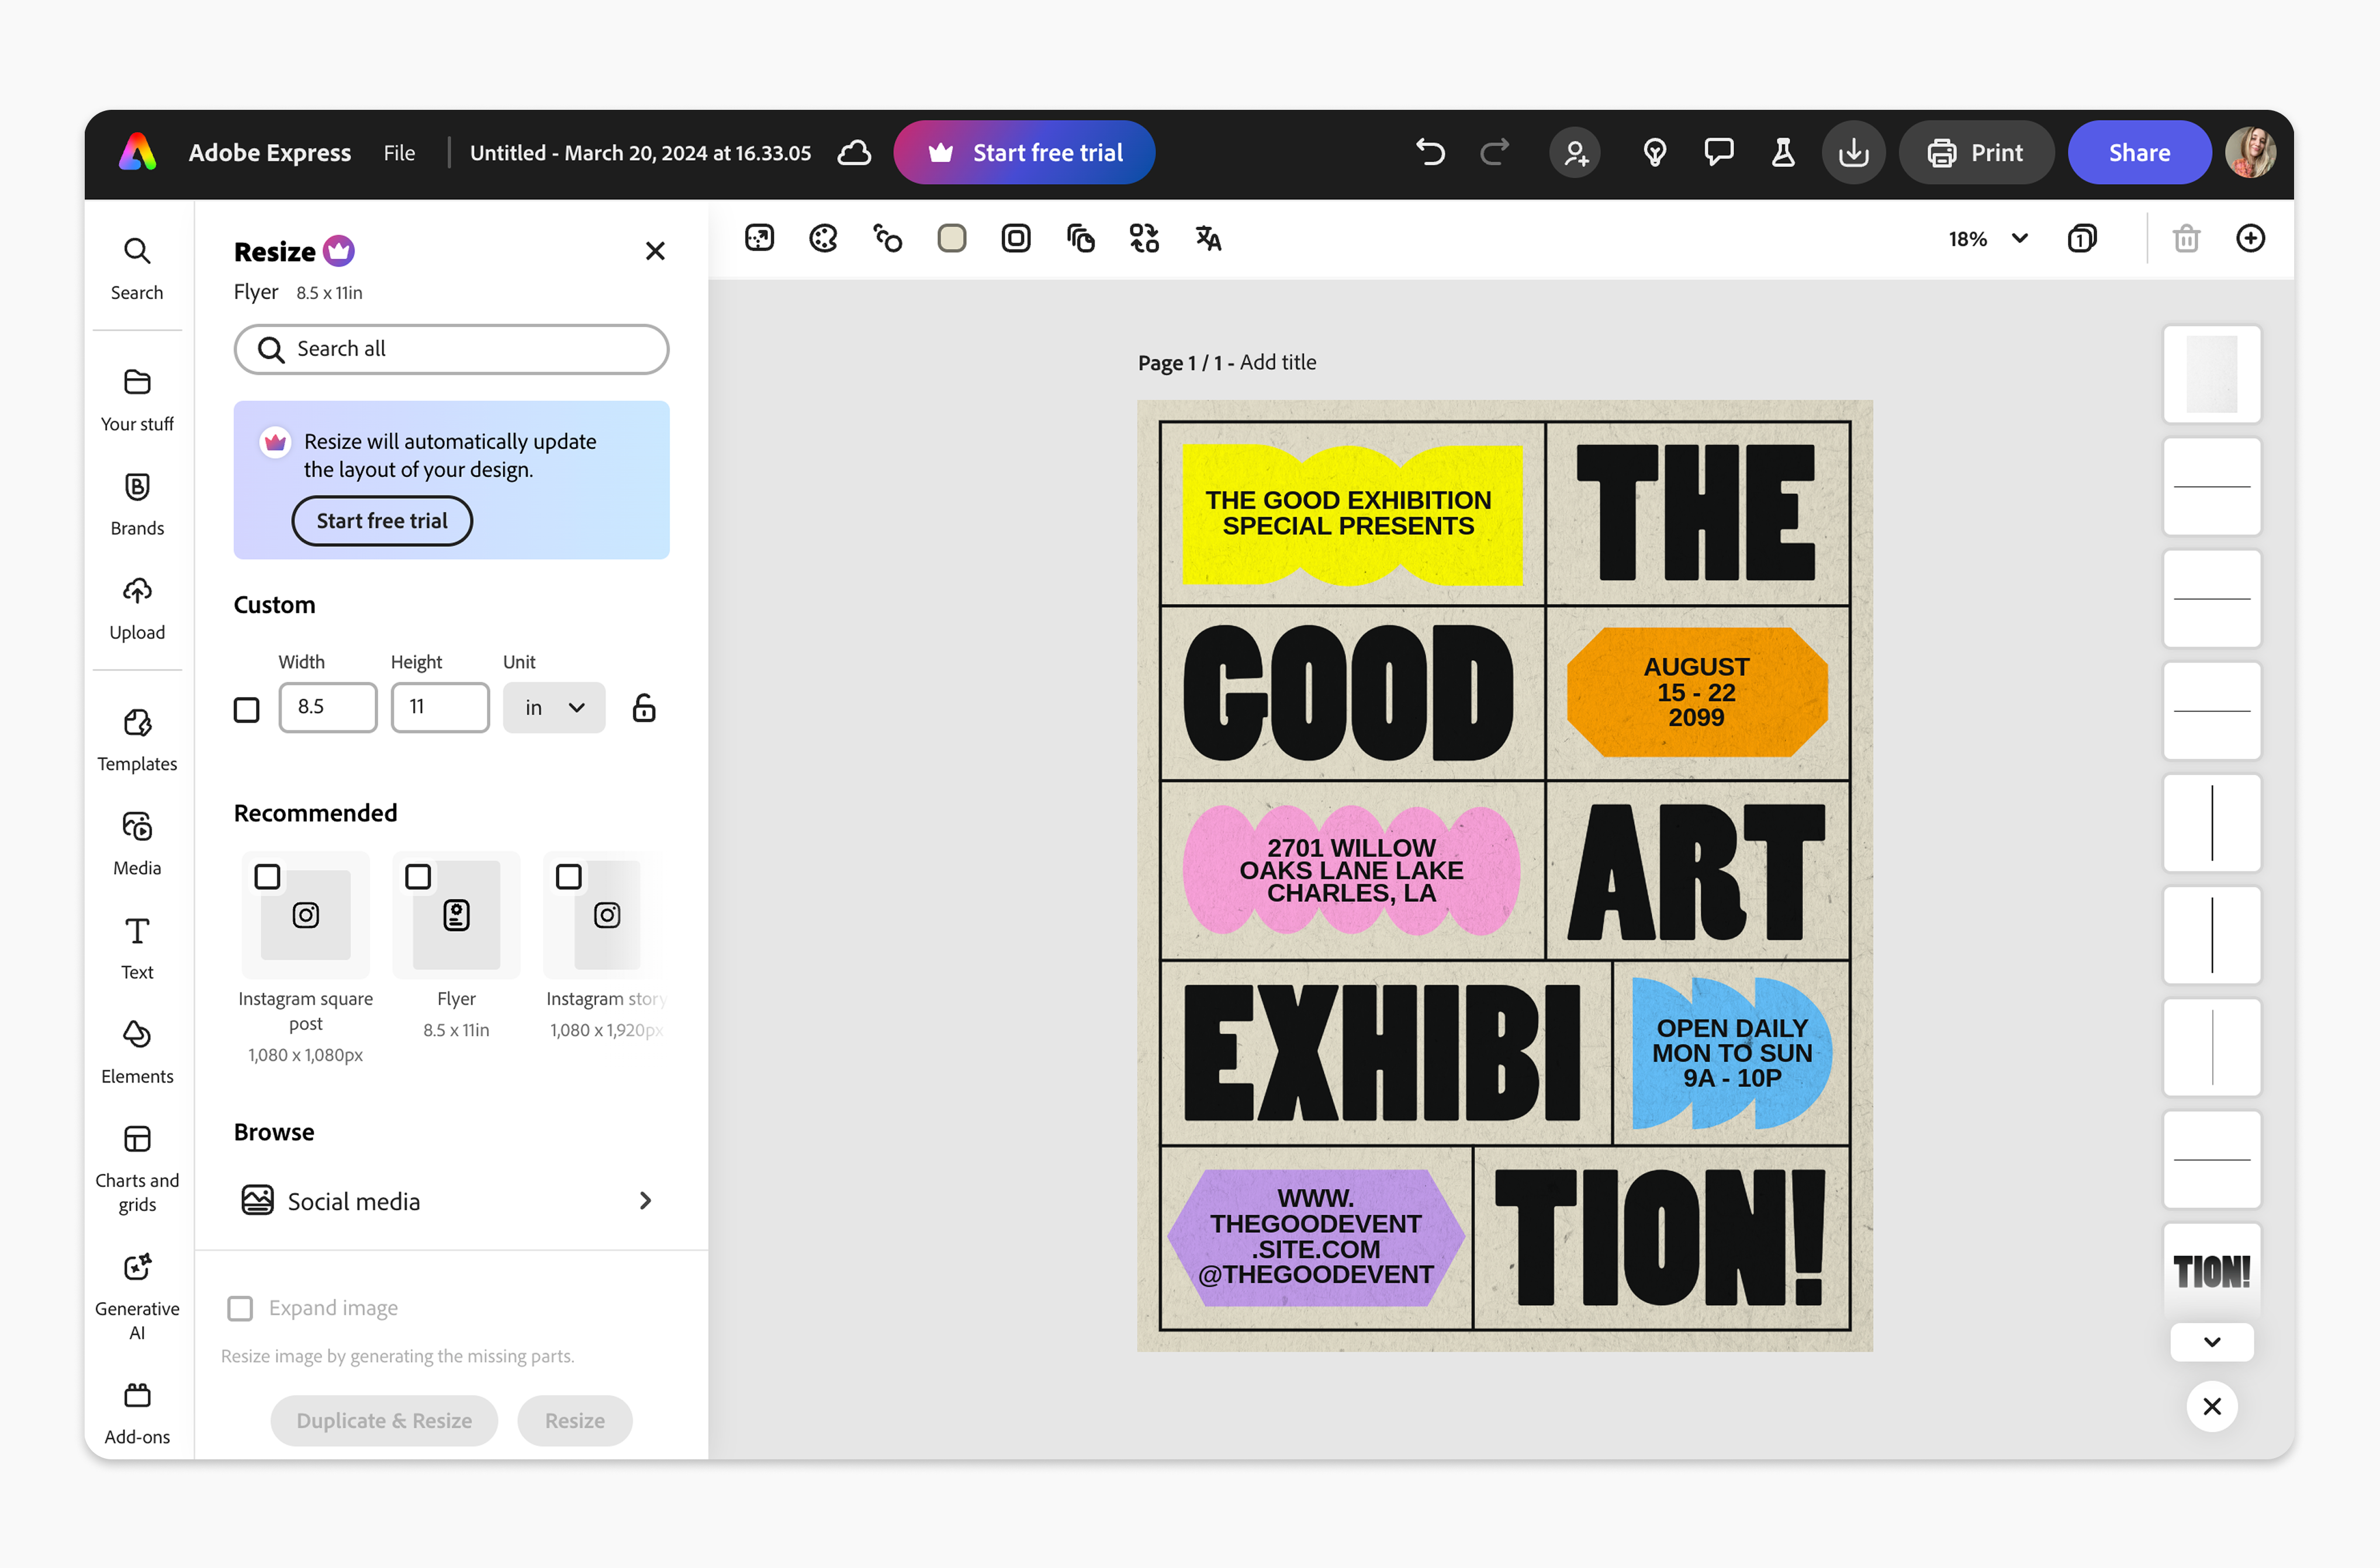
Task: Check the Flyer size checkbox
Action: [418, 876]
